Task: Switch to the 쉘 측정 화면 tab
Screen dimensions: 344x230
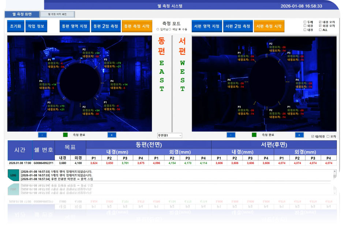Action: tap(22, 14)
